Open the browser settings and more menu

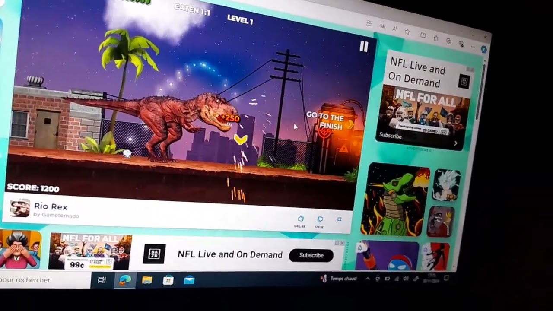[473, 47]
